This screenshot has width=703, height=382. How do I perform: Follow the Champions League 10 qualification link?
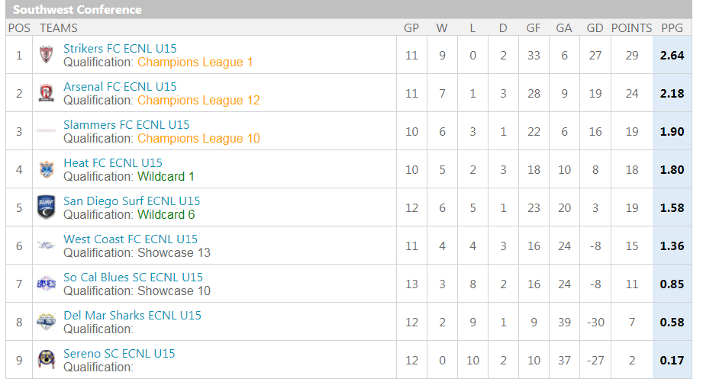[x=198, y=139]
